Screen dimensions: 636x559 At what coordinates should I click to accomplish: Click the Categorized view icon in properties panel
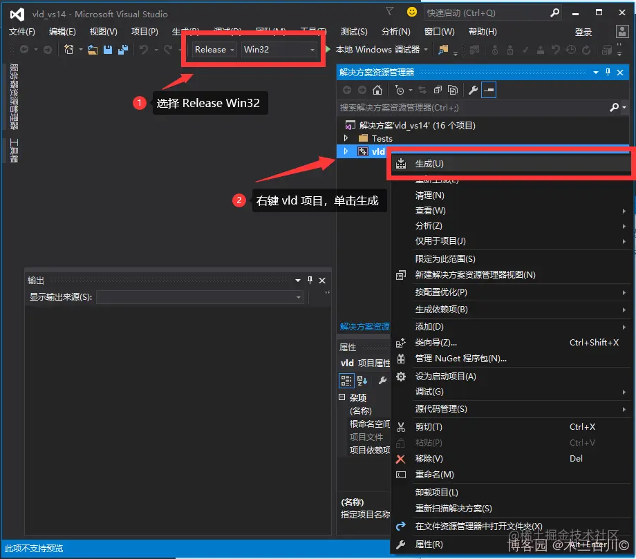click(346, 381)
